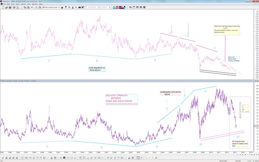
Task: Click the Copy icon in toolbar
Action: coord(25,7)
